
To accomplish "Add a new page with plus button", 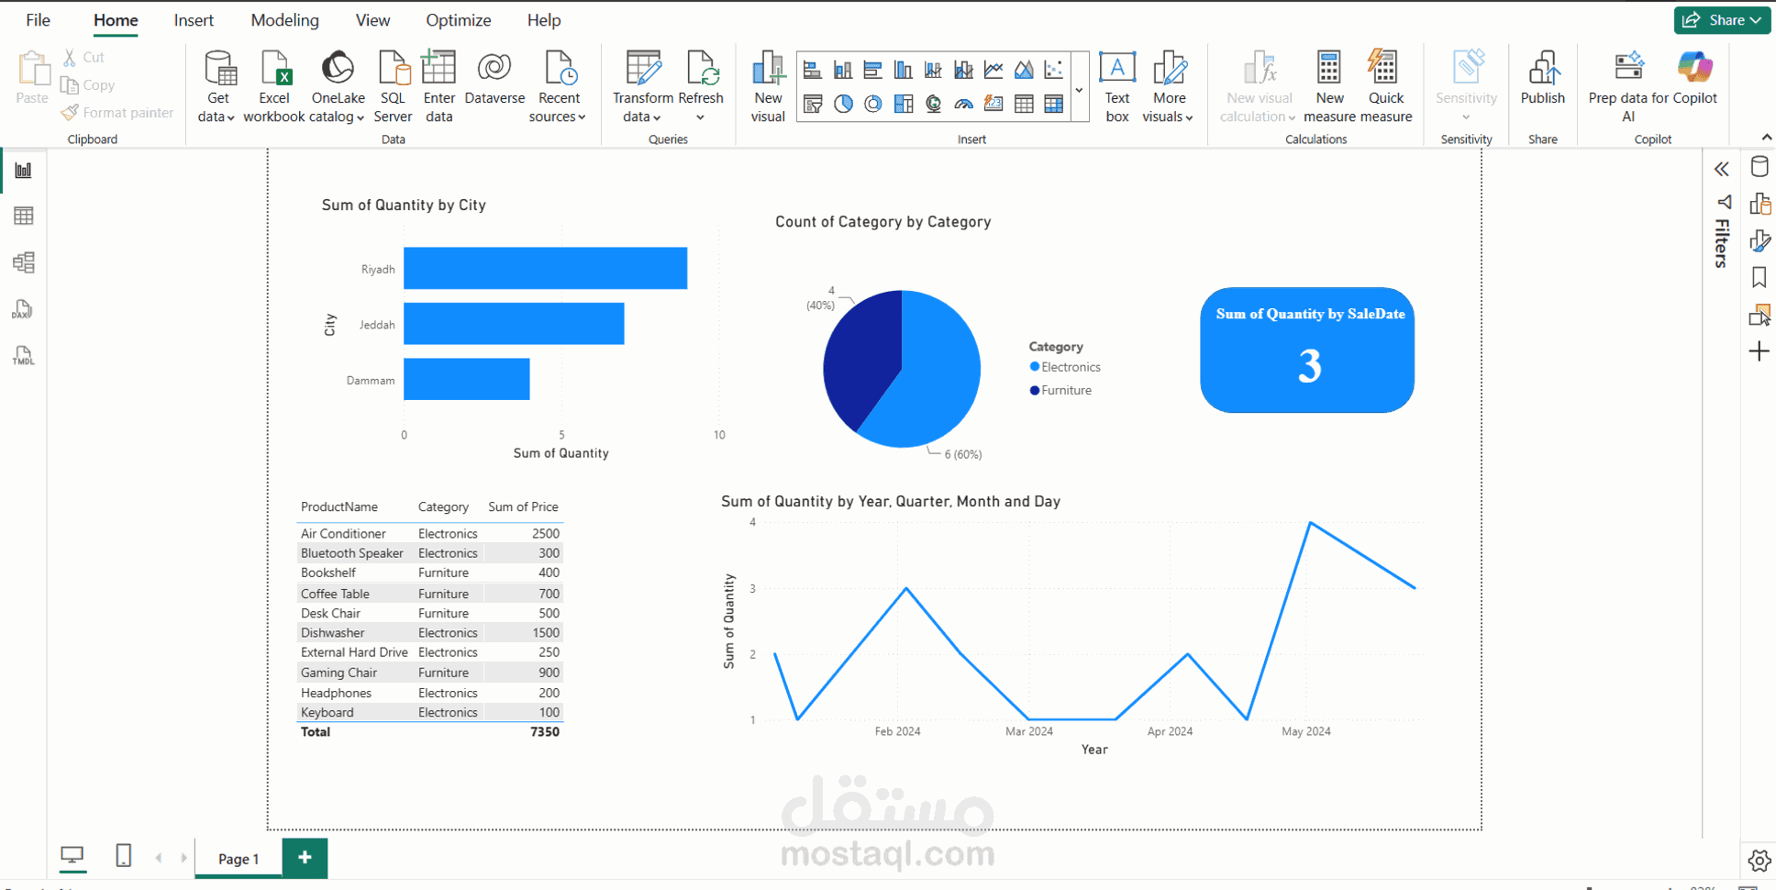I will click(x=305, y=858).
